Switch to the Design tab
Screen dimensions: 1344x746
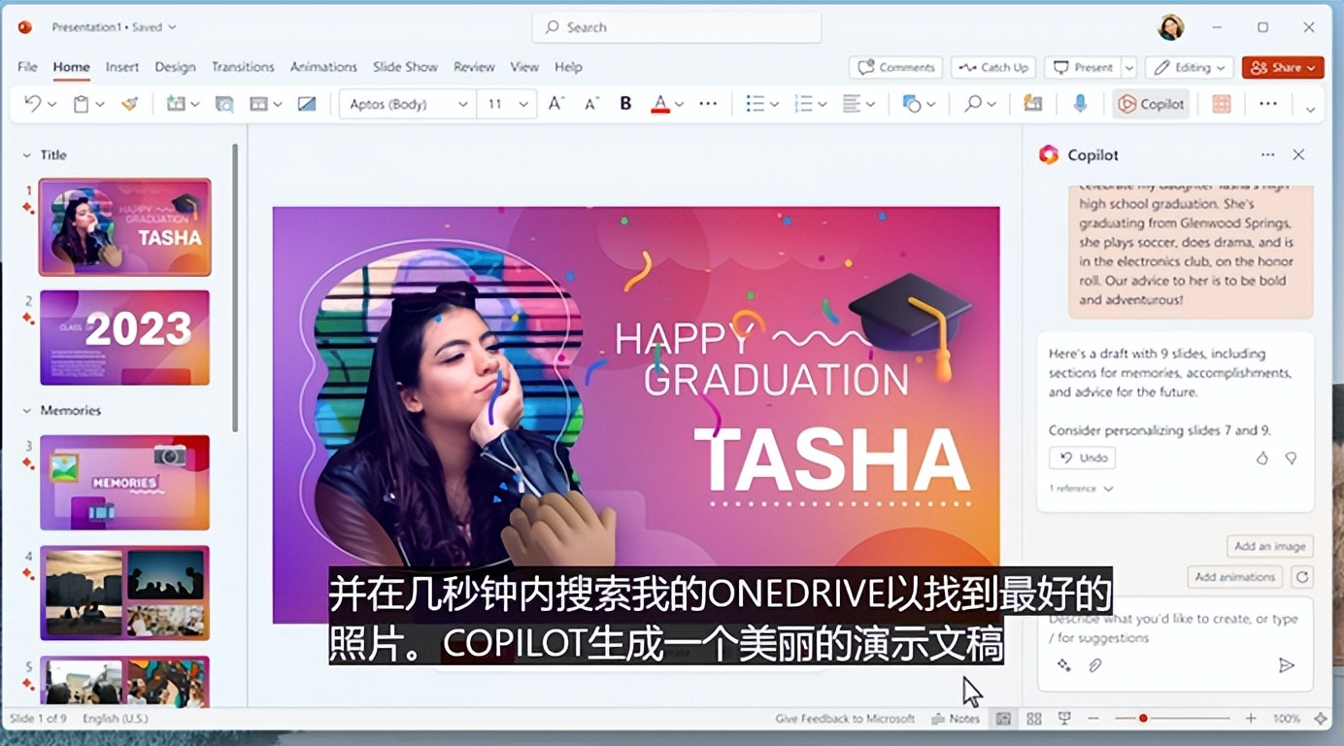175,67
